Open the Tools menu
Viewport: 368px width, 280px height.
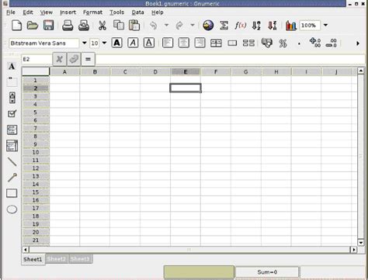click(x=116, y=12)
